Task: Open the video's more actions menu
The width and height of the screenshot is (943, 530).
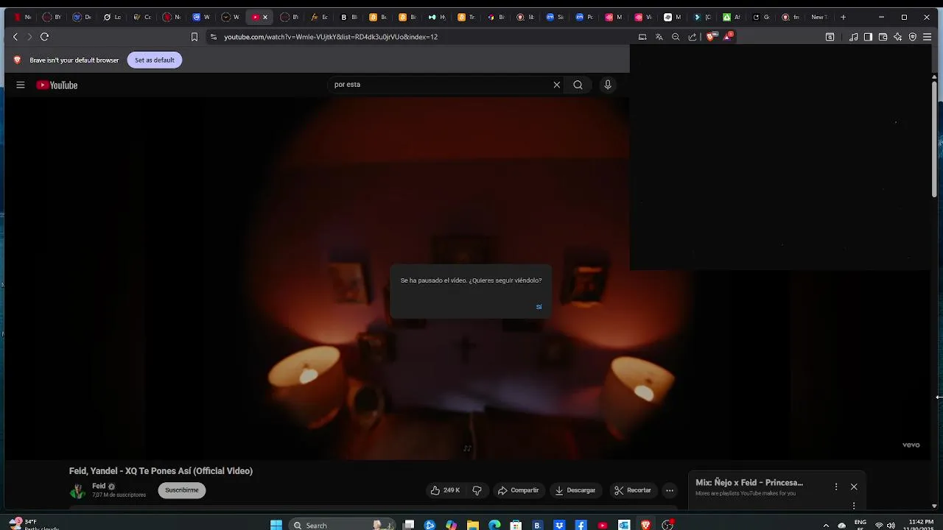Action: (x=670, y=490)
